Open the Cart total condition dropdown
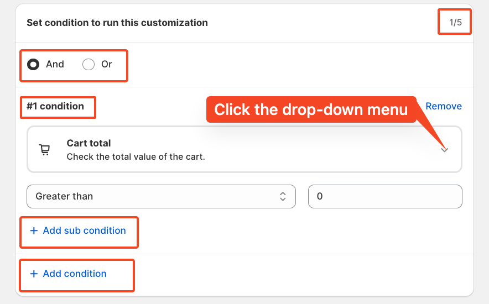 [244, 149]
